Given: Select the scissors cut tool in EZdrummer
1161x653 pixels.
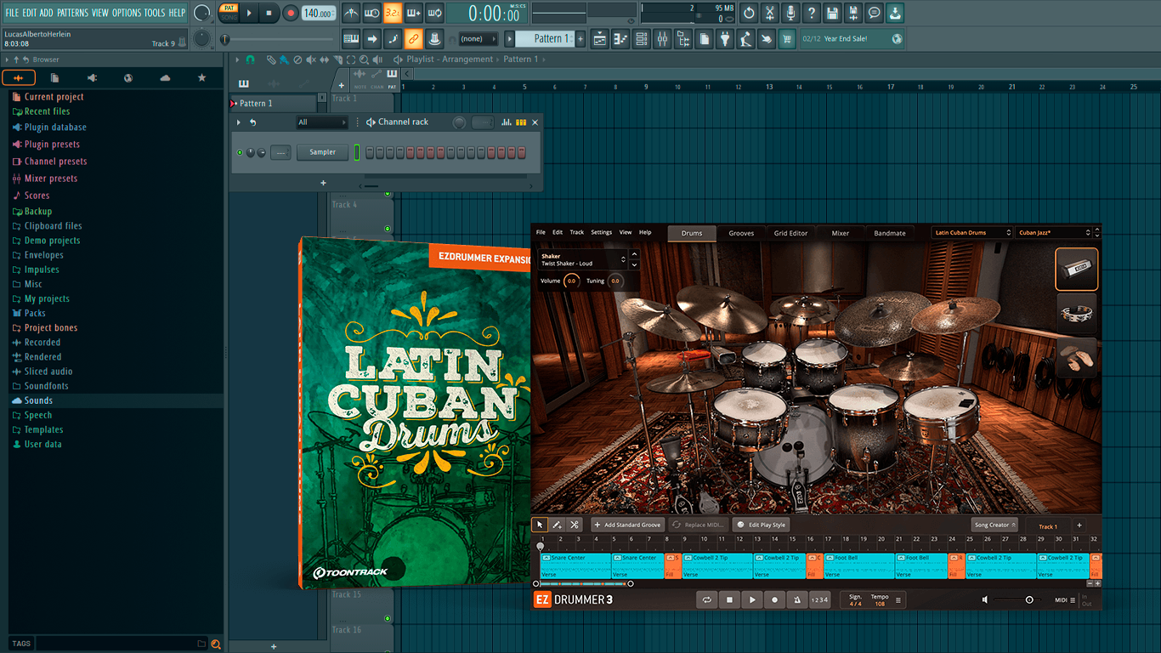Looking at the screenshot, I should point(575,525).
